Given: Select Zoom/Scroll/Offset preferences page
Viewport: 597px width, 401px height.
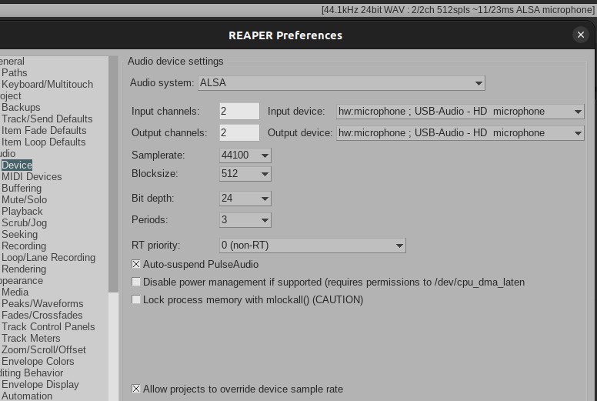Looking at the screenshot, I should point(44,349).
